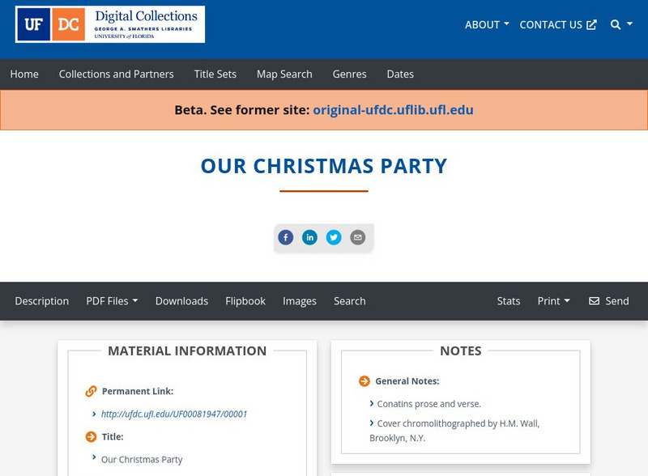Click the UFDC Digital Collections logo
This screenshot has width=648, height=476.
[110, 24]
